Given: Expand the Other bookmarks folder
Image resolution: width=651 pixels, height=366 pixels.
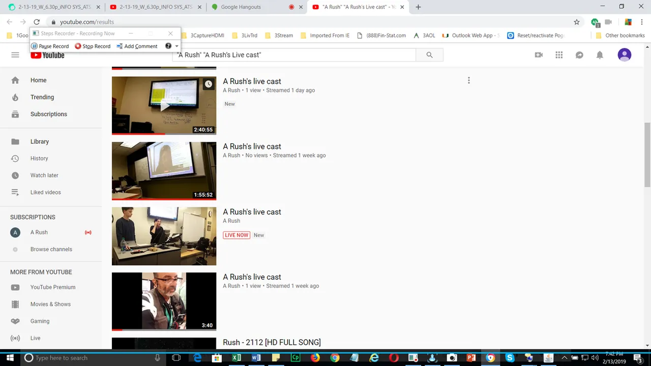Looking at the screenshot, I should tap(620, 36).
